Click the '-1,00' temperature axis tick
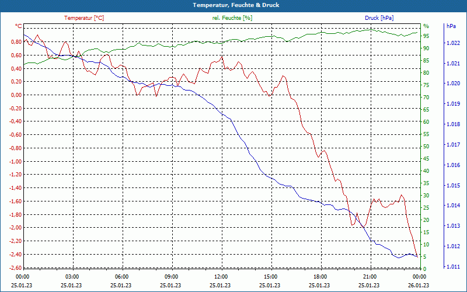 (16, 162)
